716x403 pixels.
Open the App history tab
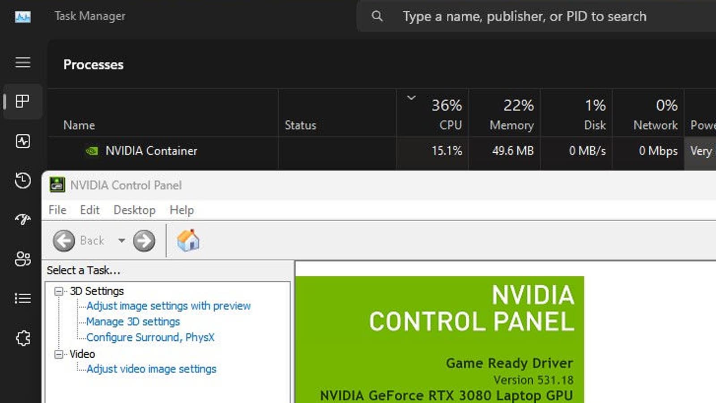(x=23, y=180)
